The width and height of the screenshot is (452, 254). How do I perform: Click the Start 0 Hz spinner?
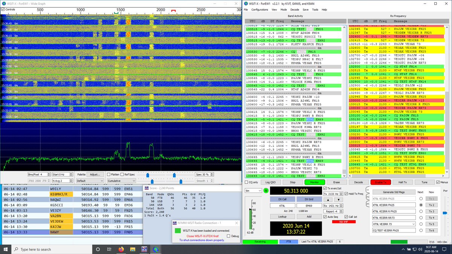(x=62, y=175)
